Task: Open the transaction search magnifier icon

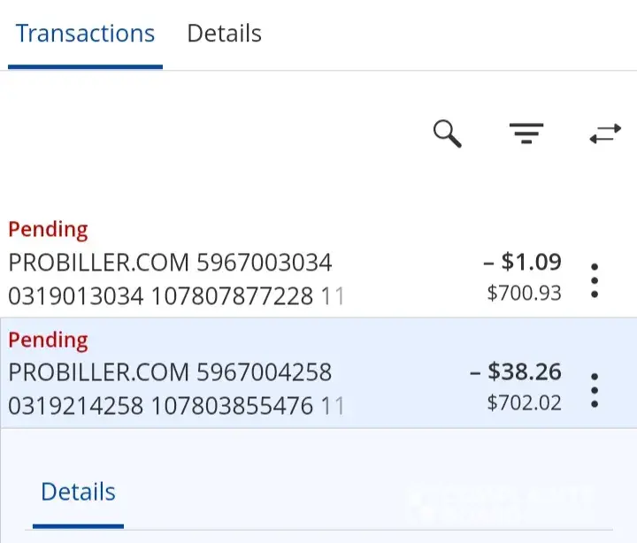Action: [x=448, y=134]
